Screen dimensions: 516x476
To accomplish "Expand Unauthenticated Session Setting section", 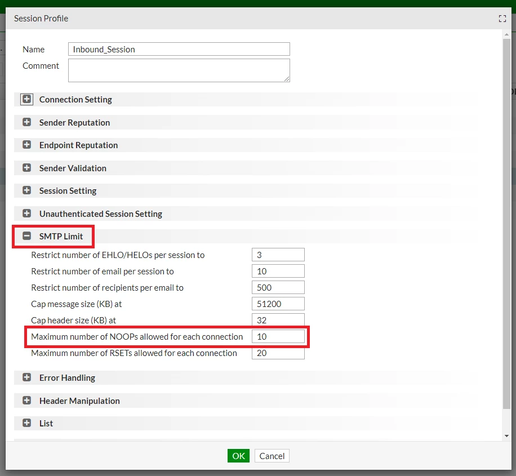I will [x=26, y=213].
